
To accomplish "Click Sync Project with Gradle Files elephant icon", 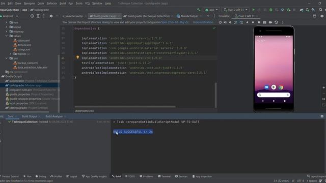I will click(x=302, y=10).
